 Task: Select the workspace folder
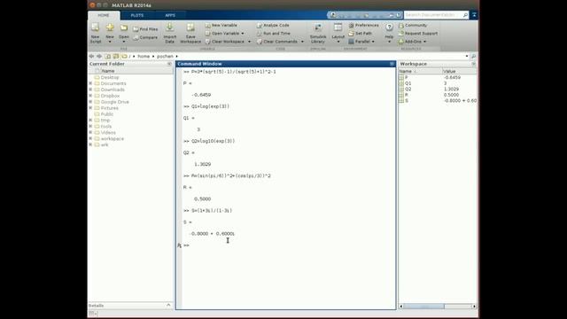coord(113,139)
